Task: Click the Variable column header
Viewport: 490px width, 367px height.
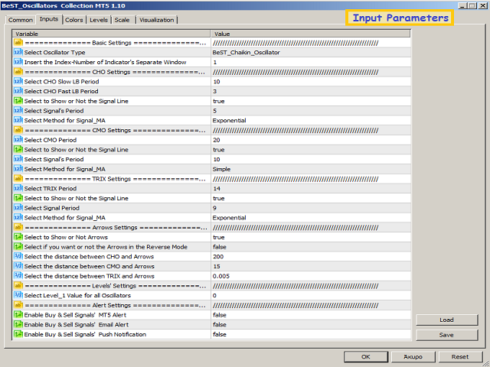Action: pyautogui.click(x=111, y=34)
